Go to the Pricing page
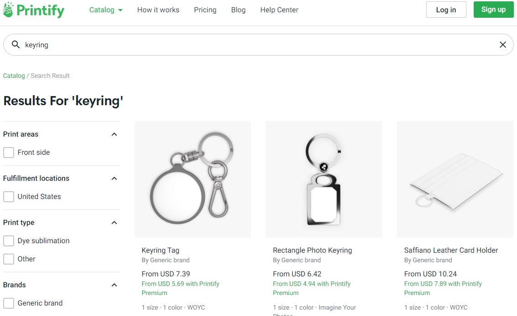 click(x=205, y=10)
